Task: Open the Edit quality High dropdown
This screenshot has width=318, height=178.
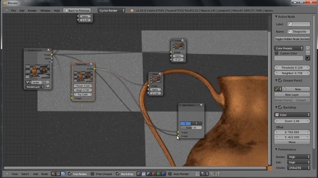Action: pos(299,162)
